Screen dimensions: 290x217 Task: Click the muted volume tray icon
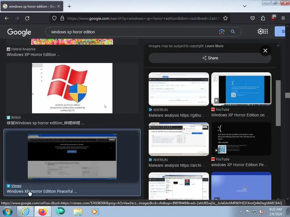coord(261,212)
